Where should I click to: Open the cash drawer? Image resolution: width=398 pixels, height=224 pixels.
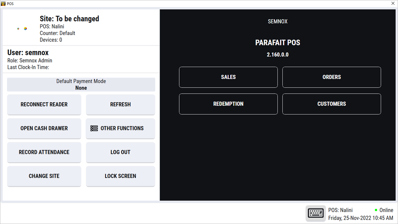pyautogui.click(x=44, y=128)
